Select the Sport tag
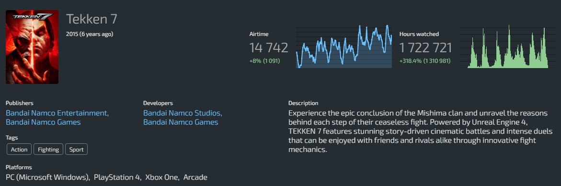 pos(76,150)
